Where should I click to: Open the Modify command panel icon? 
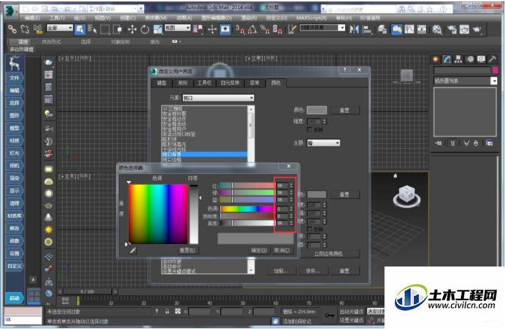(x=447, y=59)
